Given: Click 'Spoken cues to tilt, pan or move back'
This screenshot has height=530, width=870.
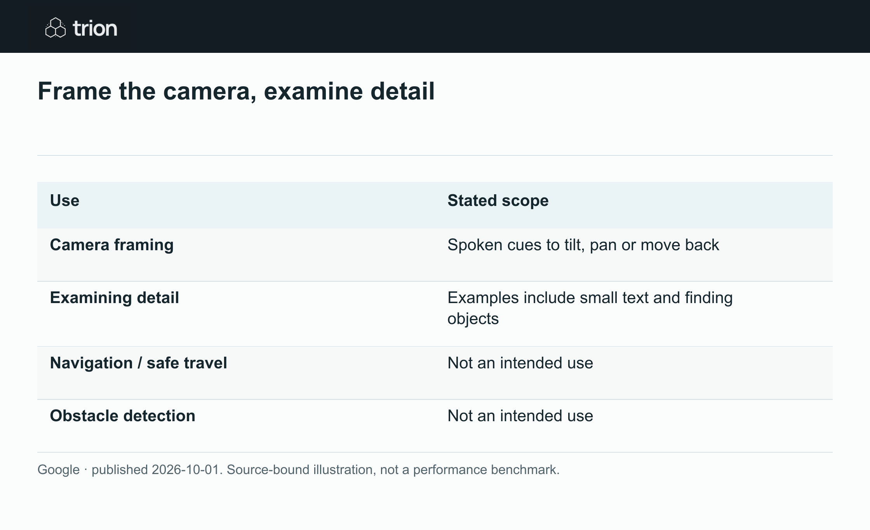Looking at the screenshot, I should pyautogui.click(x=583, y=245).
